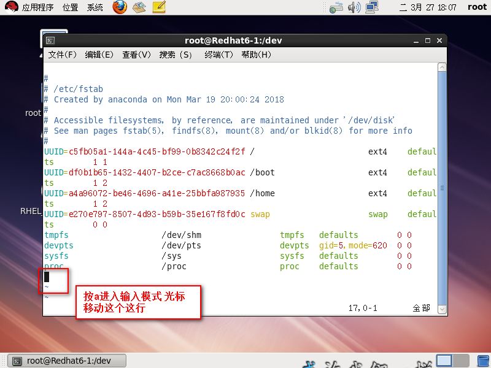Click the network connection tray icon
This screenshot has width=491, height=368.
[372, 7]
